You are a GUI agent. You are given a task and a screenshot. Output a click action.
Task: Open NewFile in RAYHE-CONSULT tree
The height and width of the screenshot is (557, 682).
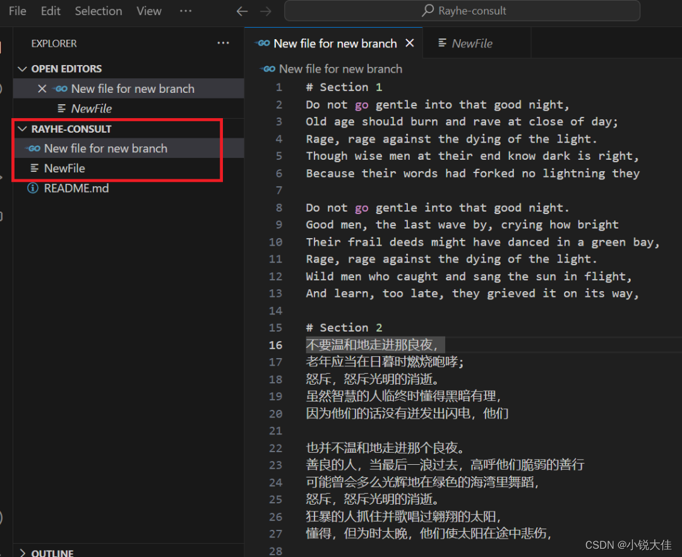point(128,168)
